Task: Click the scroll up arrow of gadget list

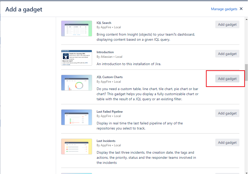Action: [246, 19]
